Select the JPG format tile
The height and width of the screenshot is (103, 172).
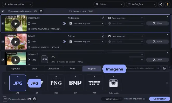[18, 83]
